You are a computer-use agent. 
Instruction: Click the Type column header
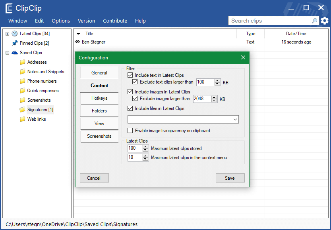250,34
